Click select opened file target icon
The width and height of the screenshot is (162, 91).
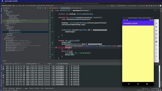(38, 8)
